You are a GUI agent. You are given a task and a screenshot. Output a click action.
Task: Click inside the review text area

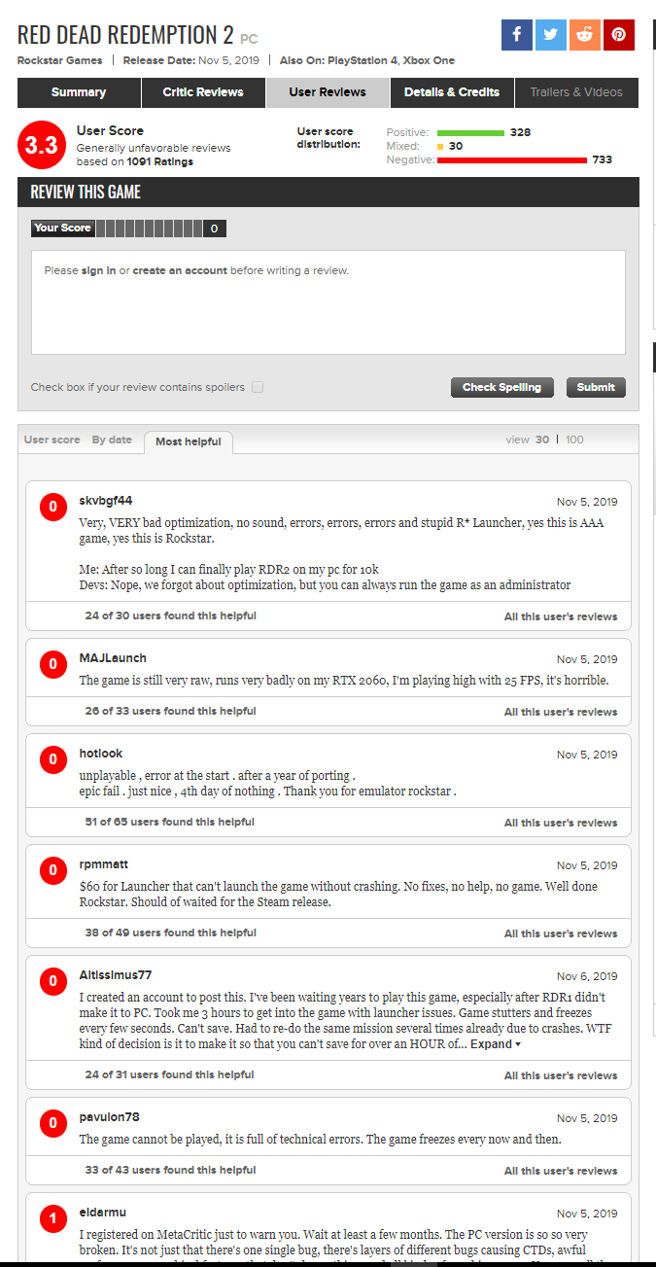328,302
